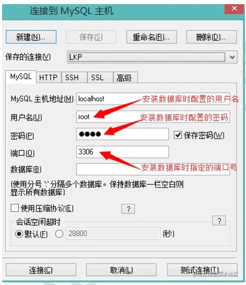Switch to the SSH tab
The width and height of the screenshot is (246, 285).
[x=72, y=78]
